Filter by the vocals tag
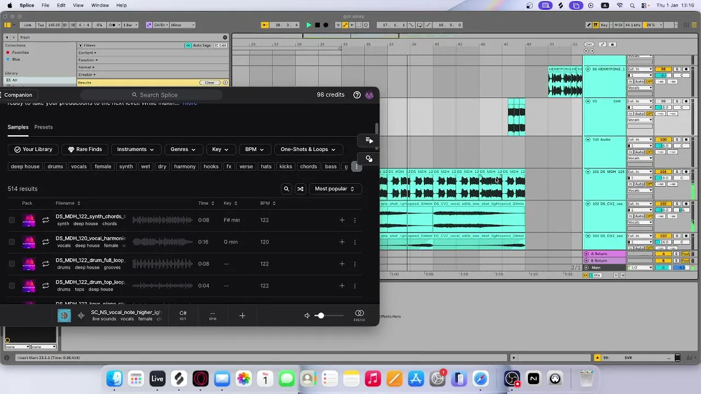Screen dimensions: 701x394 click(x=79, y=166)
